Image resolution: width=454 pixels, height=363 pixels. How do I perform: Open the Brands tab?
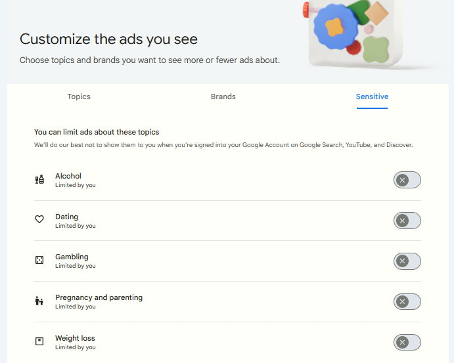[223, 96]
